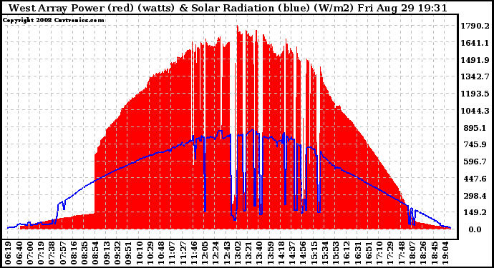Click the '16:31' x-axis label
Screen dimensions: 494x268
pos(357,253)
